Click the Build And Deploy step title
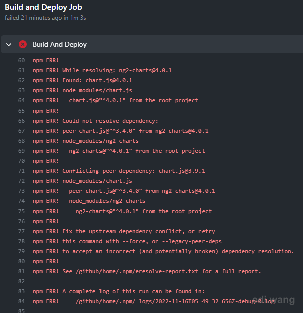303x313 pixels. [x=60, y=44]
